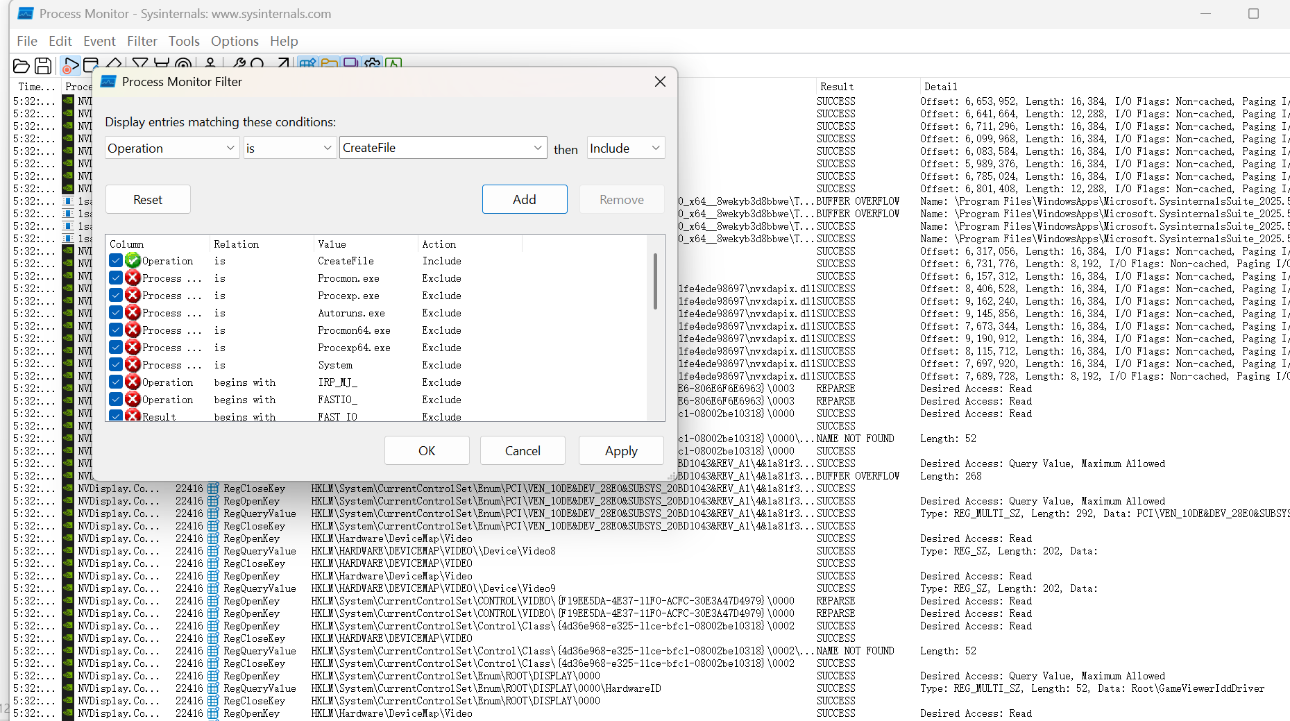Screen dimensions: 1290x721
Task: Click the Reset button
Action: [148, 199]
